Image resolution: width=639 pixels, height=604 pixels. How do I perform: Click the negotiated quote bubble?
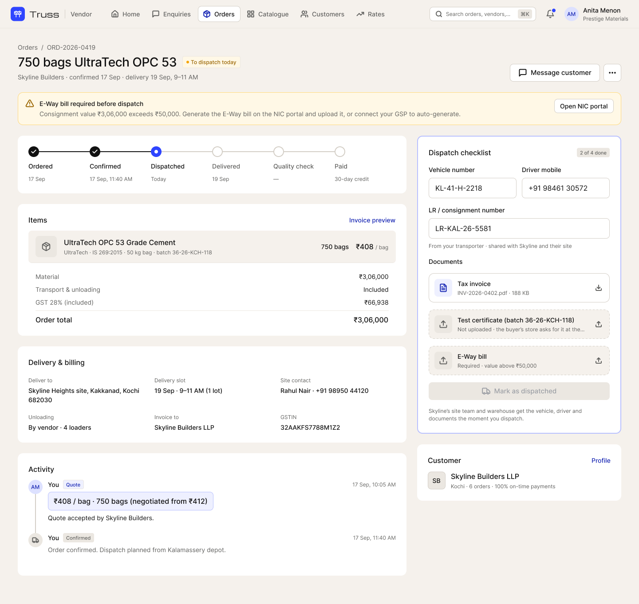click(130, 501)
